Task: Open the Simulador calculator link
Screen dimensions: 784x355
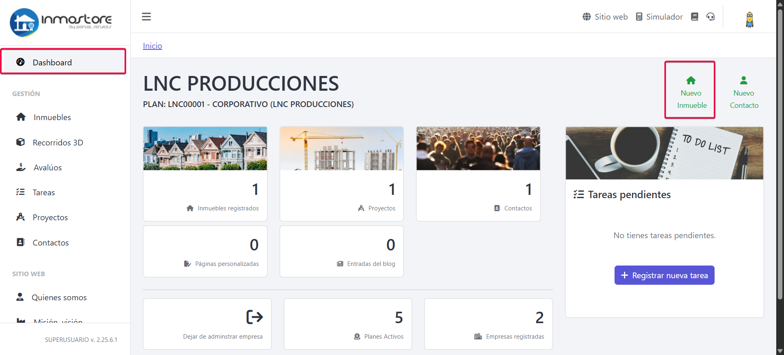Action: [659, 17]
